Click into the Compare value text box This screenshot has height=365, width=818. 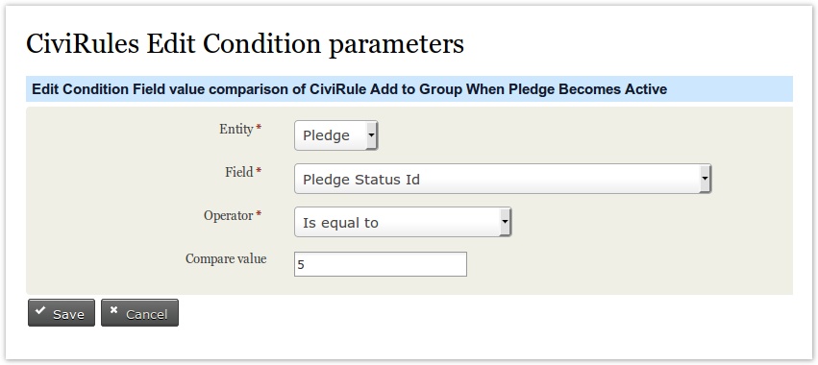[x=381, y=264]
